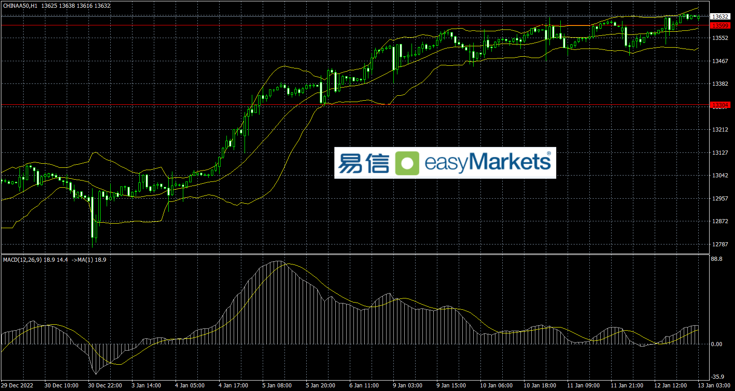Image resolution: width=735 pixels, height=391 pixels.
Task: Click the 11 Jan 21:00 time label
Action: pyautogui.click(x=627, y=386)
